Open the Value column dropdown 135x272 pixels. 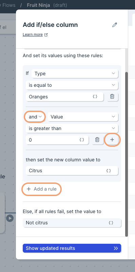pos(83,117)
